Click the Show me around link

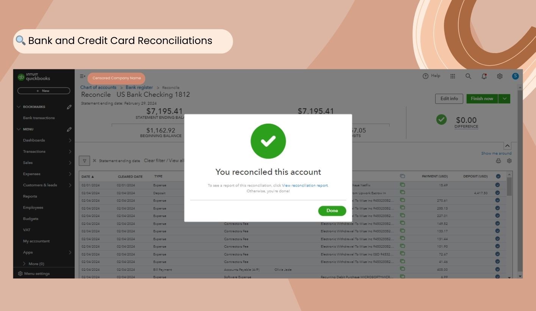point(496,154)
